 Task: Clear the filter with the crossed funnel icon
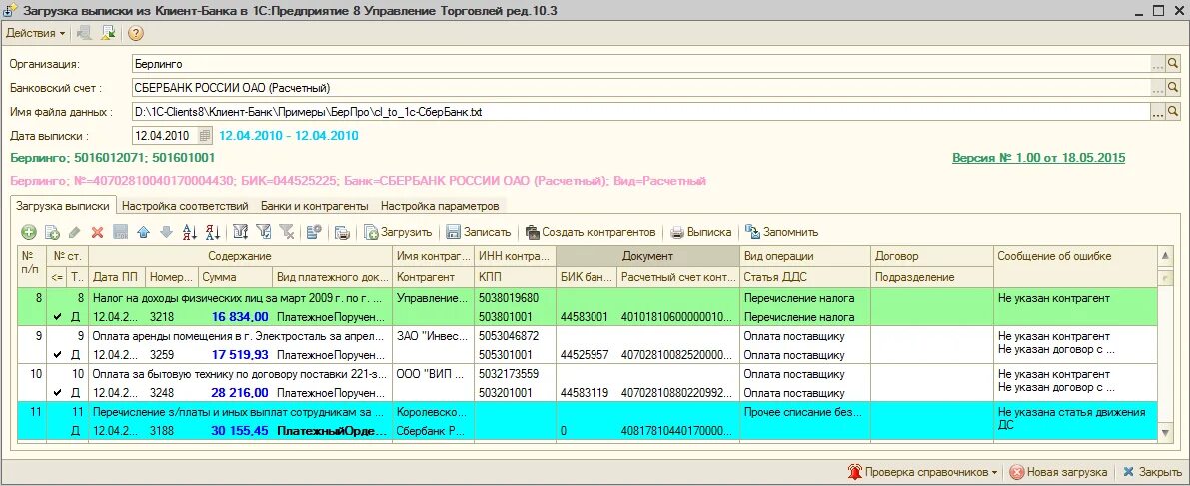click(286, 232)
